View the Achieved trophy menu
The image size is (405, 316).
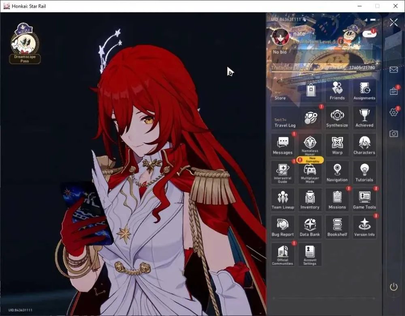pyautogui.click(x=364, y=118)
